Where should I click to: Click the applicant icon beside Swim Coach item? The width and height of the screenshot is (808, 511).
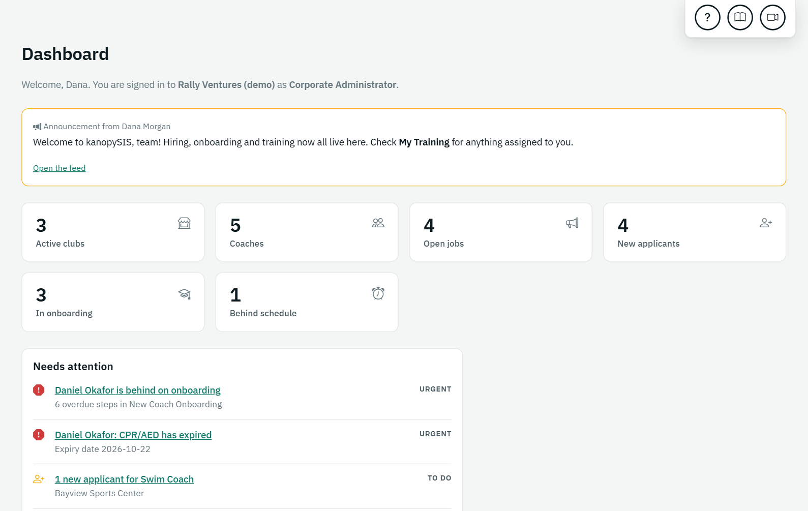[x=39, y=479]
